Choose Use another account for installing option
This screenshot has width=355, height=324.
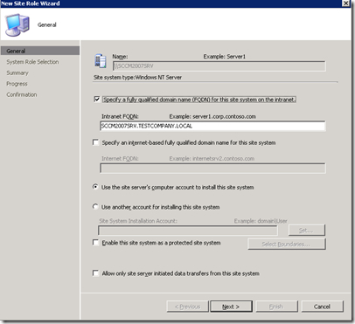[x=95, y=207]
